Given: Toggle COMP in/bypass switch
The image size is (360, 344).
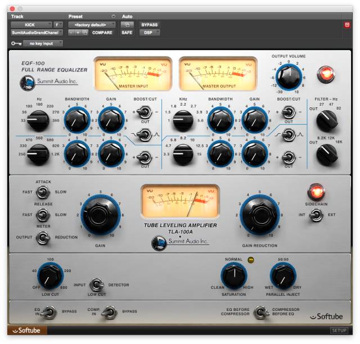Looking at the screenshot, I should (x=110, y=312).
